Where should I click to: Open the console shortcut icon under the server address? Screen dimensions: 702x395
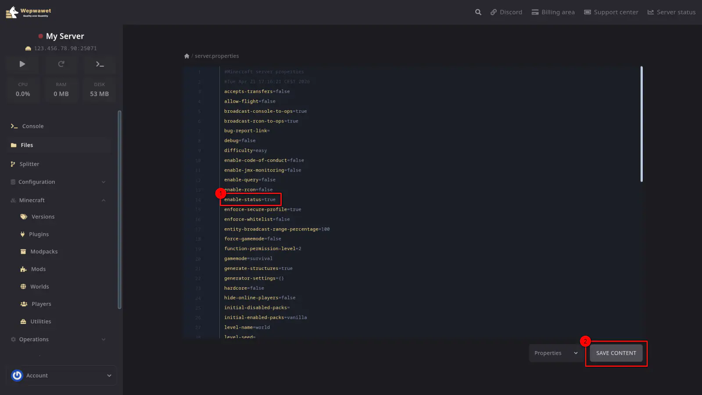click(100, 64)
